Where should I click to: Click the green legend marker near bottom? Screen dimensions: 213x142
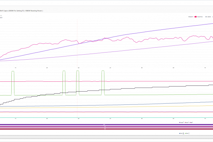pyautogui.click(x=186, y=133)
